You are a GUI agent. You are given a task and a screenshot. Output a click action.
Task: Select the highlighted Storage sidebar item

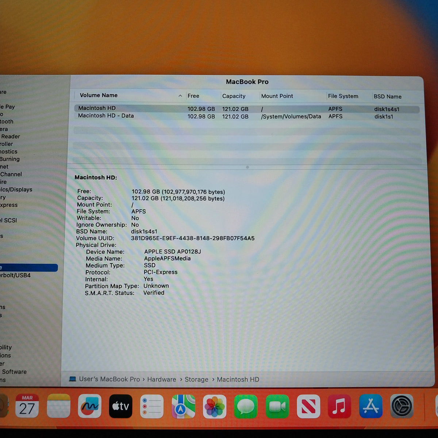[29, 268]
